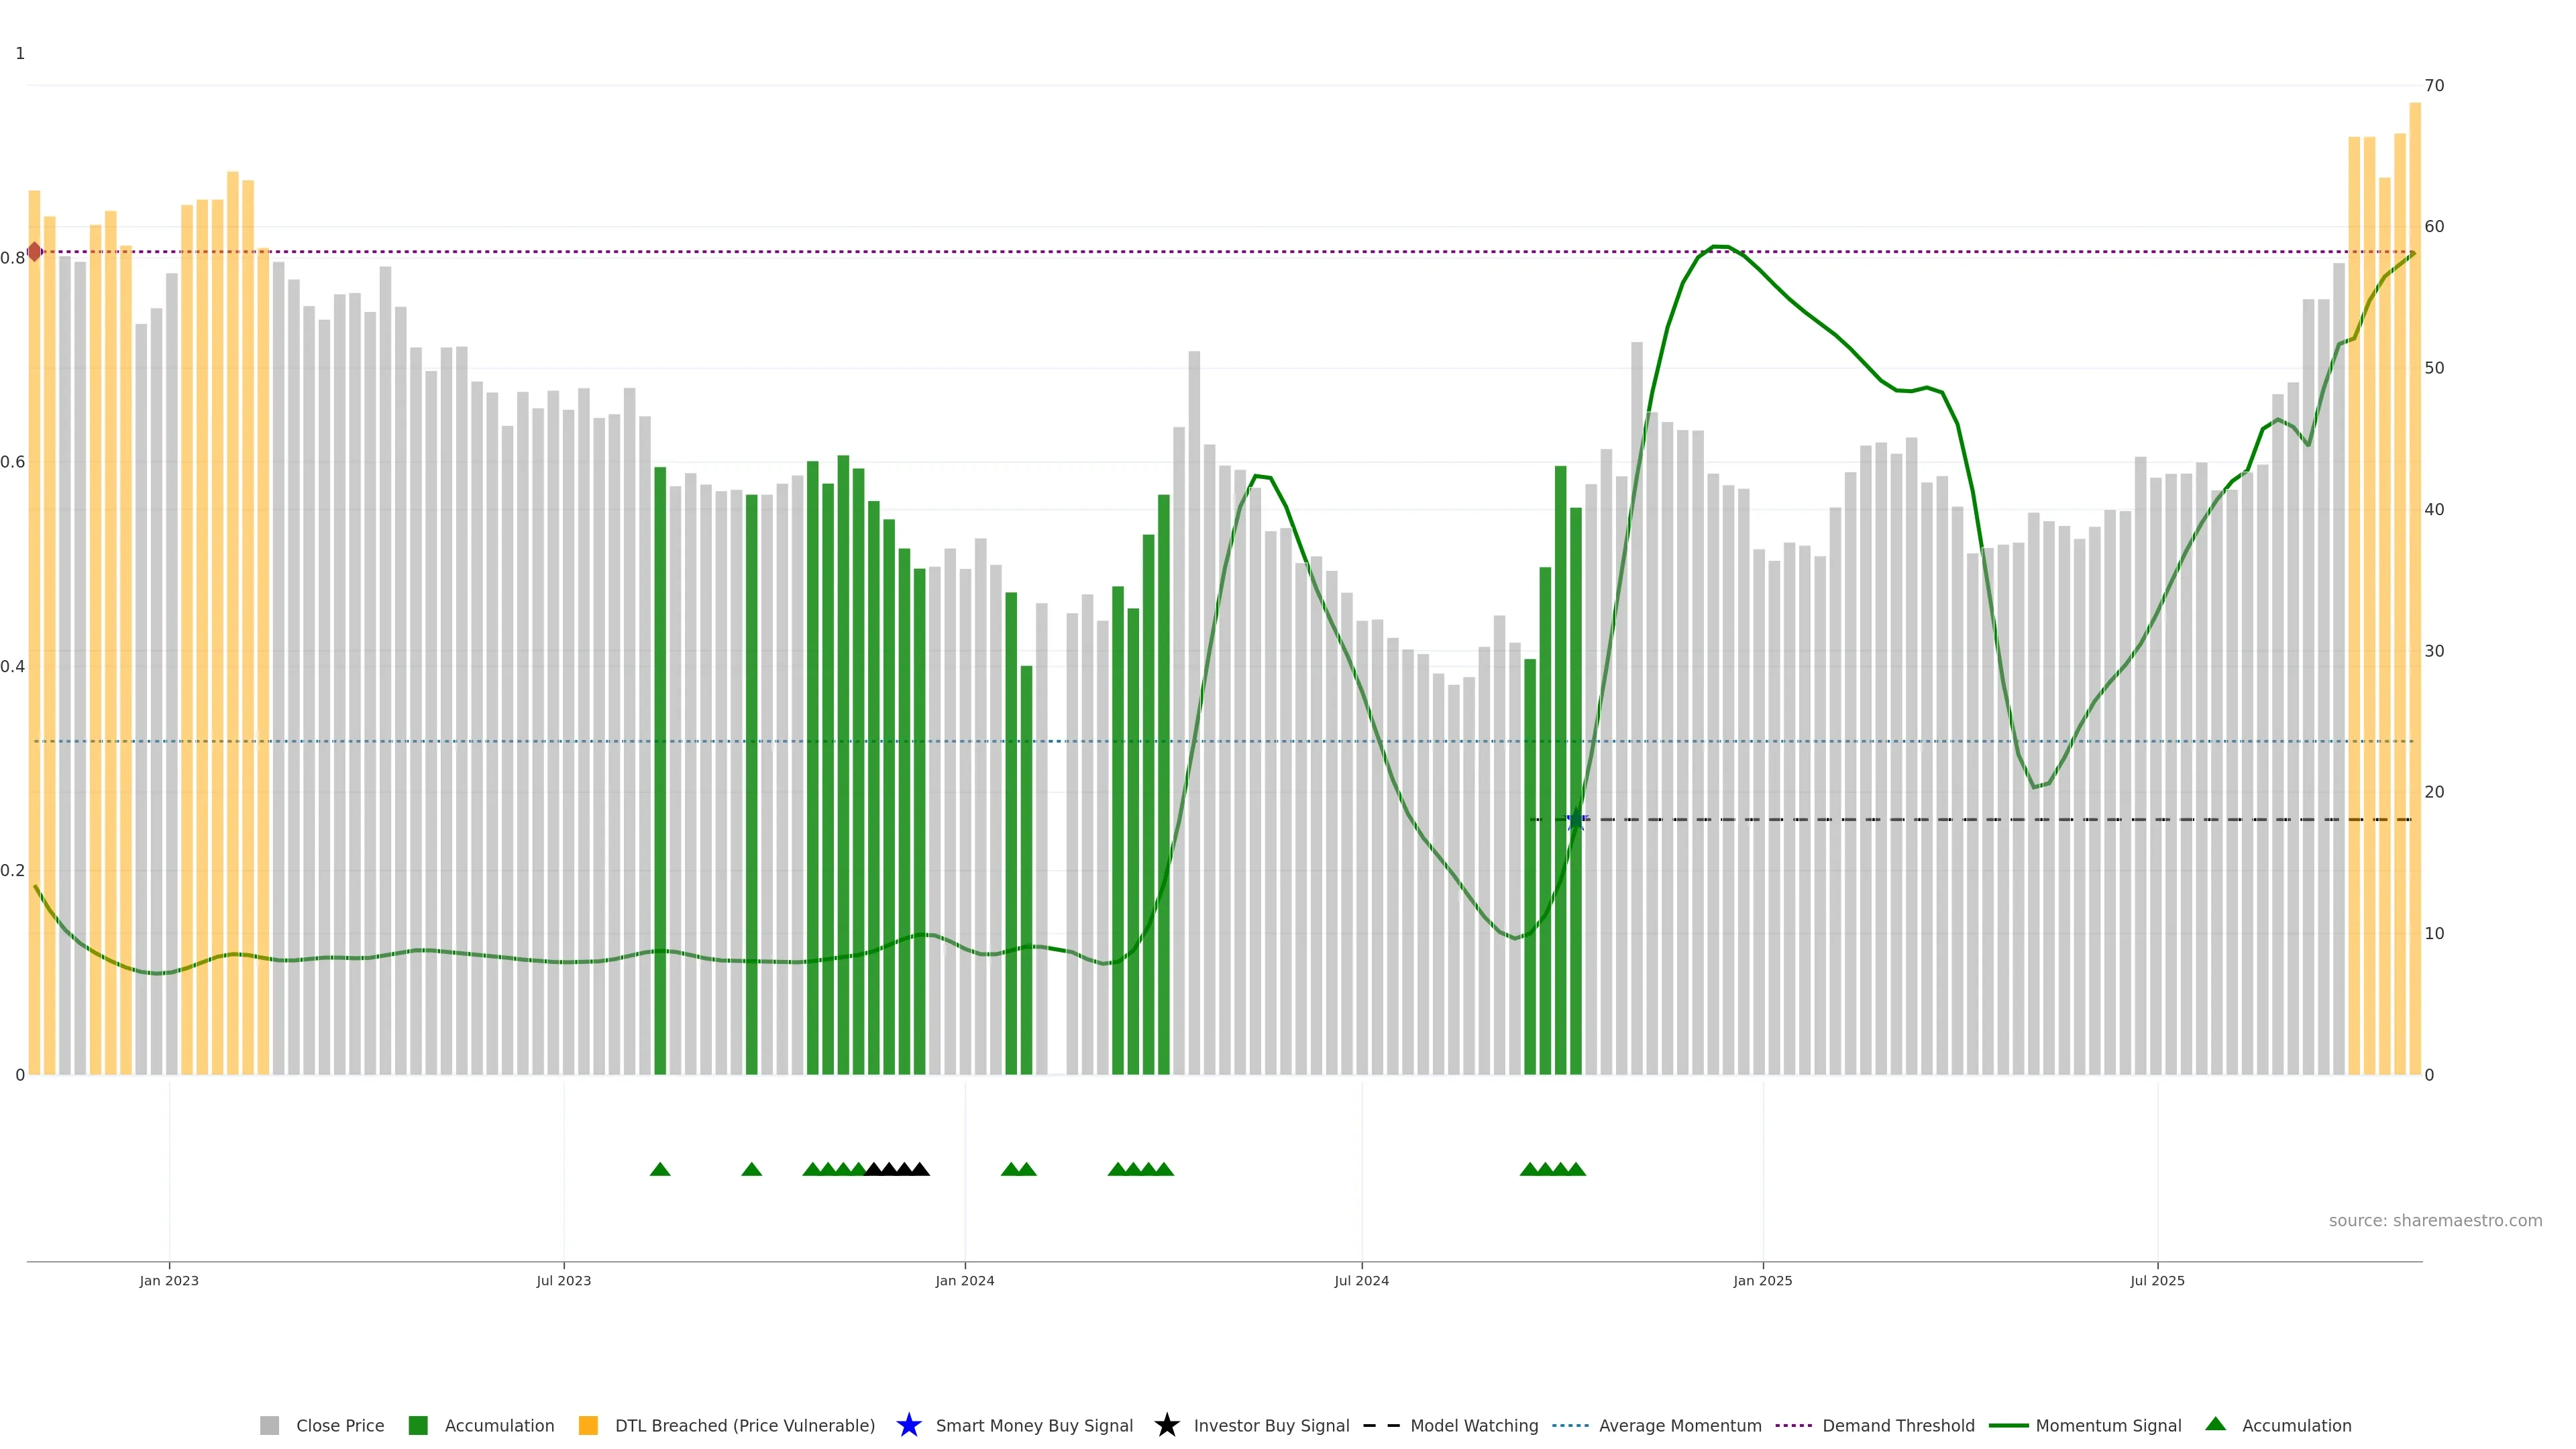Click the orange DTL Breached color swatch

pyautogui.click(x=588, y=1426)
